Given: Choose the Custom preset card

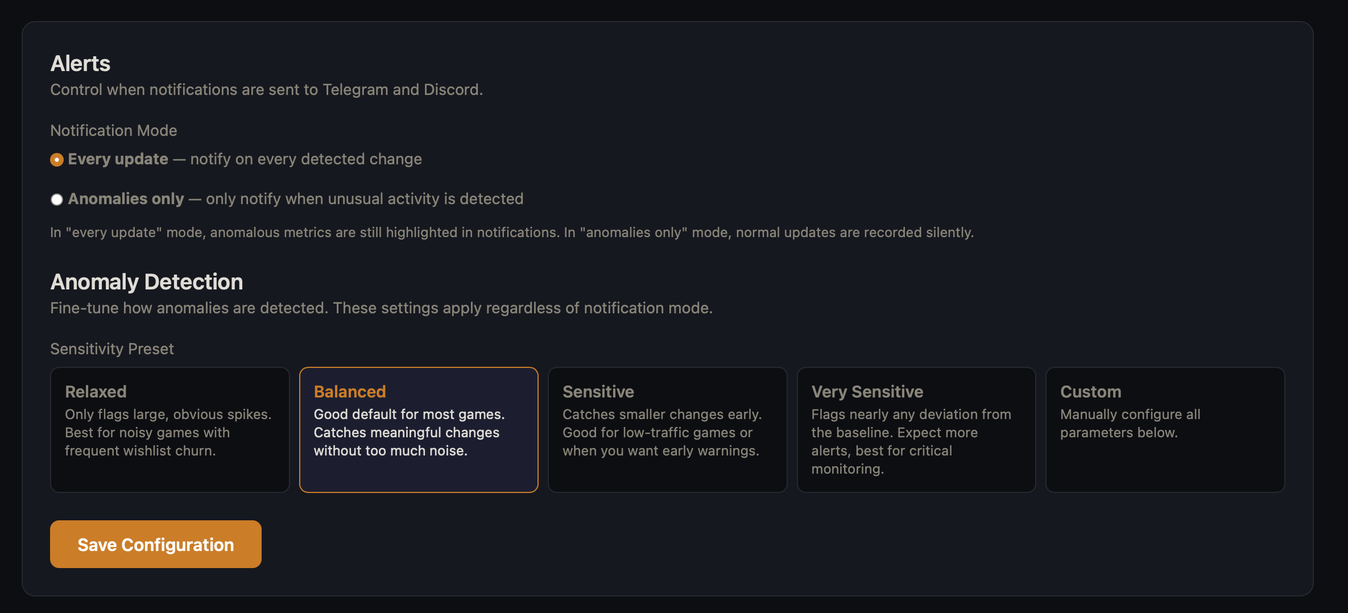Looking at the screenshot, I should [x=1165, y=429].
